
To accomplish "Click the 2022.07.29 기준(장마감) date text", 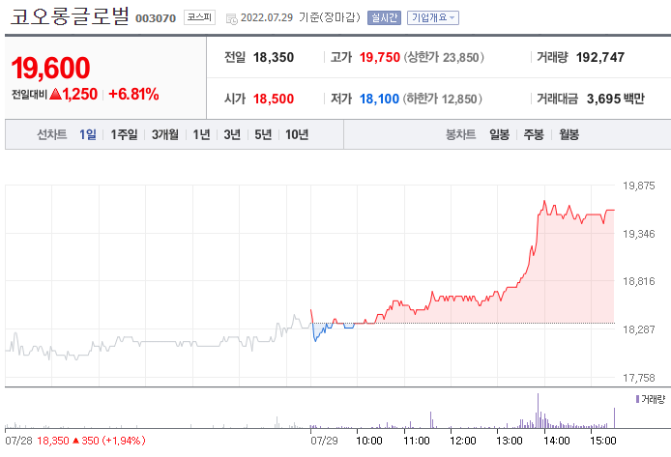I will point(301,17).
